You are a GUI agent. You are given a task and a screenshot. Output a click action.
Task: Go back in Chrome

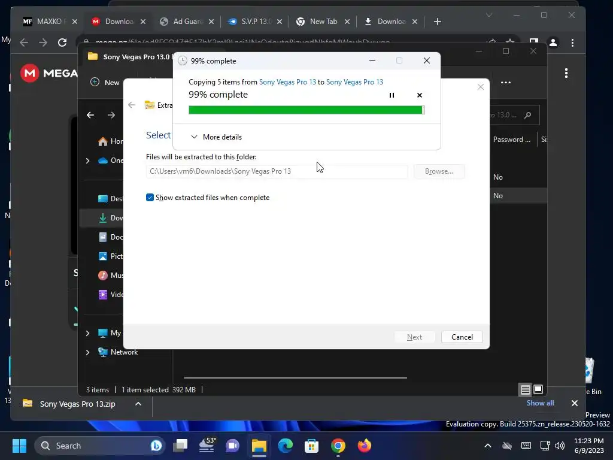click(x=24, y=43)
